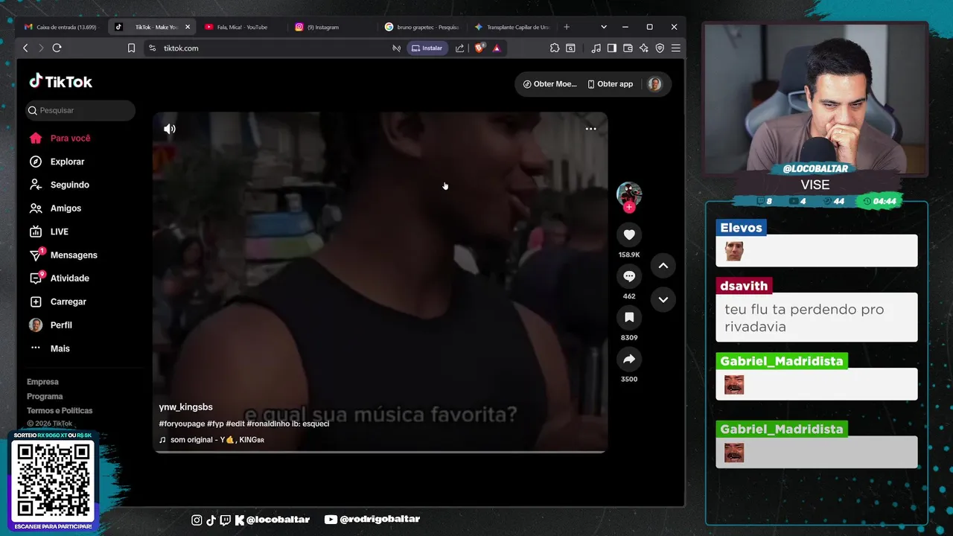Share the video using the arrow icon

pyautogui.click(x=629, y=360)
